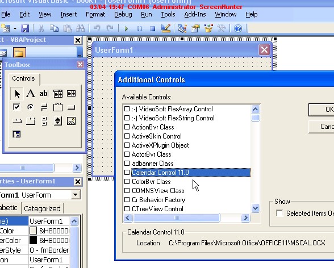This screenshot has width=334, height=268.
Task: Run the macro with play icon
Action: click(126, 28)
